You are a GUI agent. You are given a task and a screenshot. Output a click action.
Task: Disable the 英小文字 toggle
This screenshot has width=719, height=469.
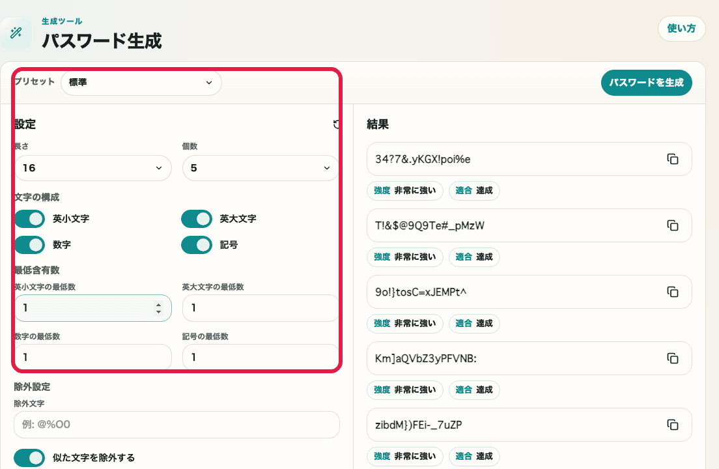[x=29, y=218]
